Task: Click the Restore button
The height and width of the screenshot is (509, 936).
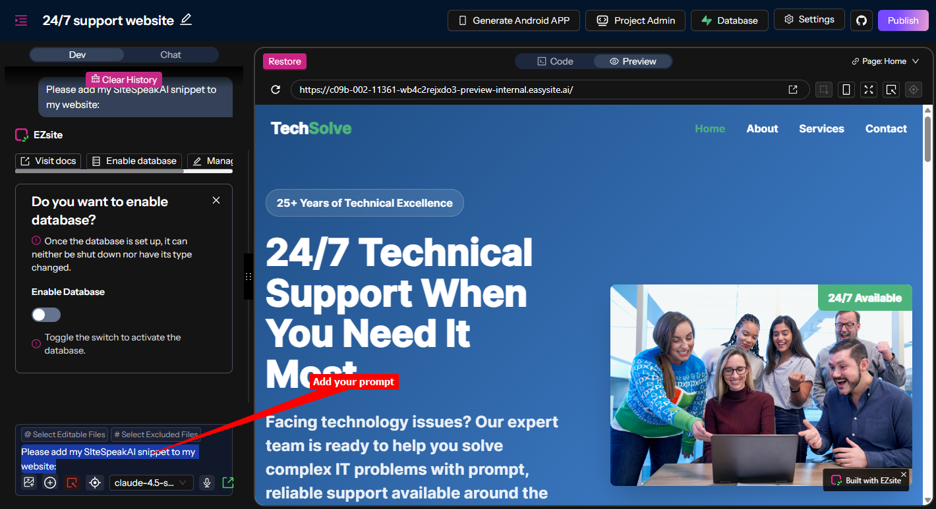Action: pyautogui.click(x=285, y=61)
